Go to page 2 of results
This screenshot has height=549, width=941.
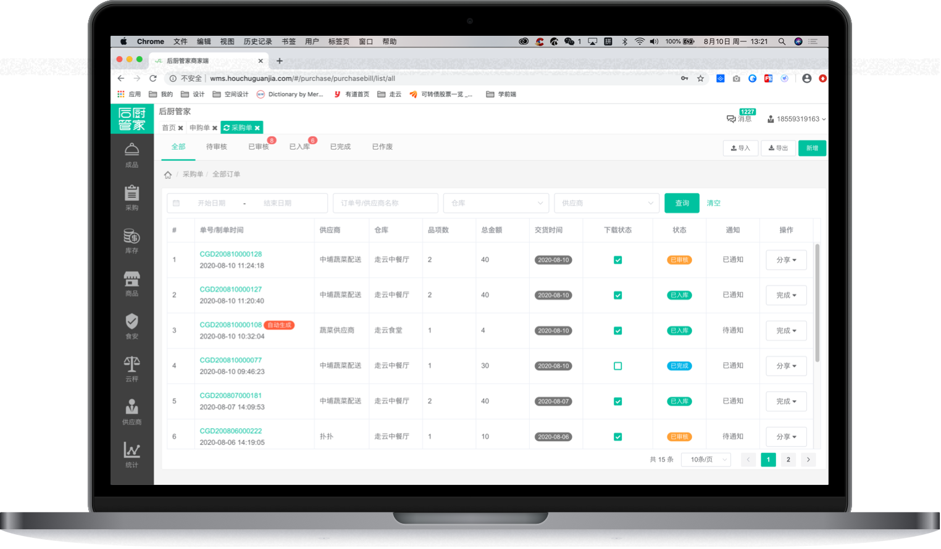click(x=788, y=460)
